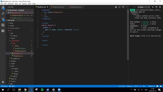Viewport: 163px width, 92px height.
Task: Collapse the components folder
Action: pos(15,41)
